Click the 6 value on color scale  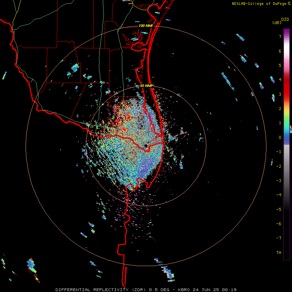tap(280, 51)
